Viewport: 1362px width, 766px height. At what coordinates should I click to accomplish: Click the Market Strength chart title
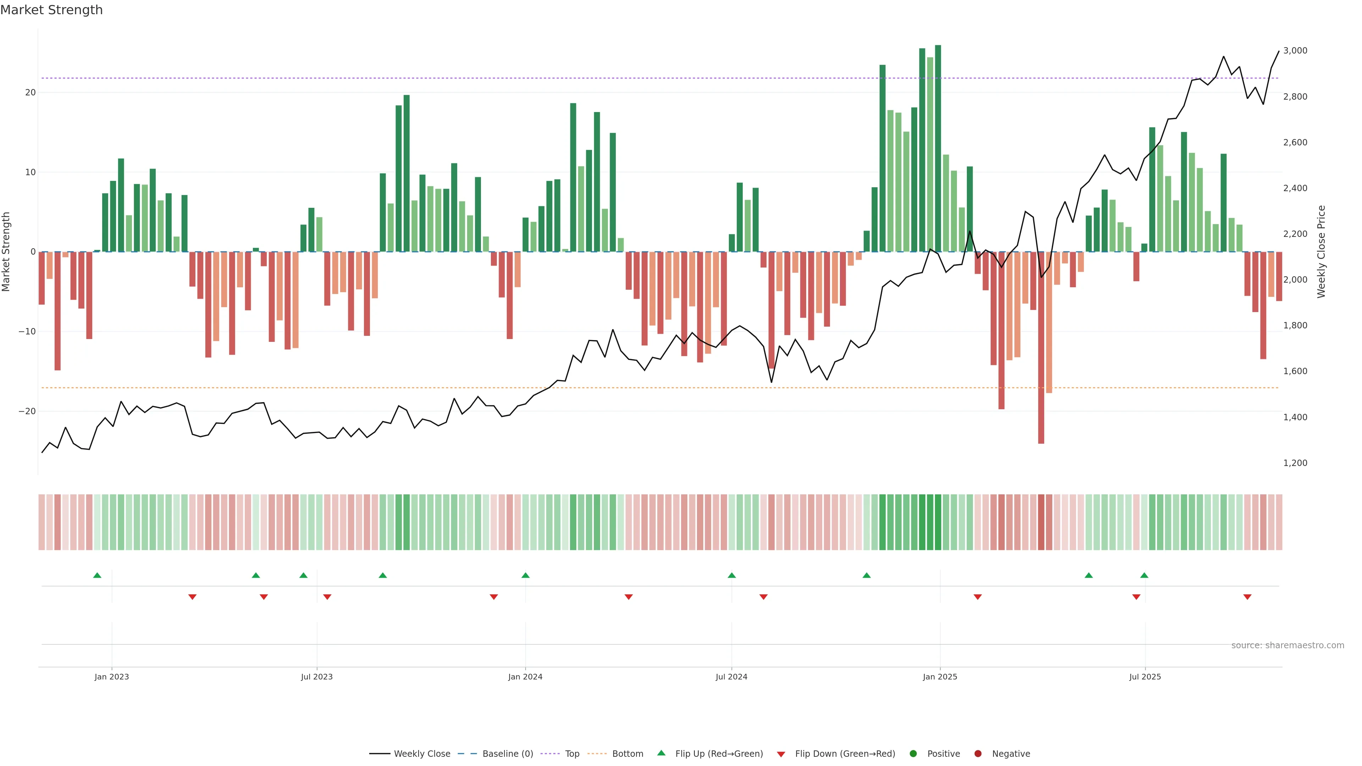(x=51, y=10)
